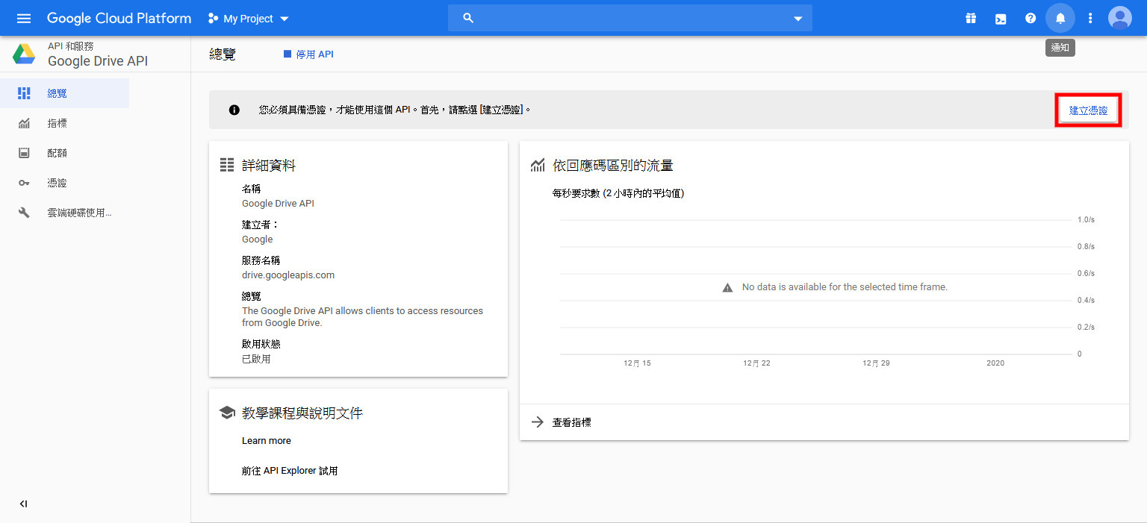The width and height of the screenshot is (1147, 523).
Task: Select 總覽 in the left sidebar
Action: [64, 93]
